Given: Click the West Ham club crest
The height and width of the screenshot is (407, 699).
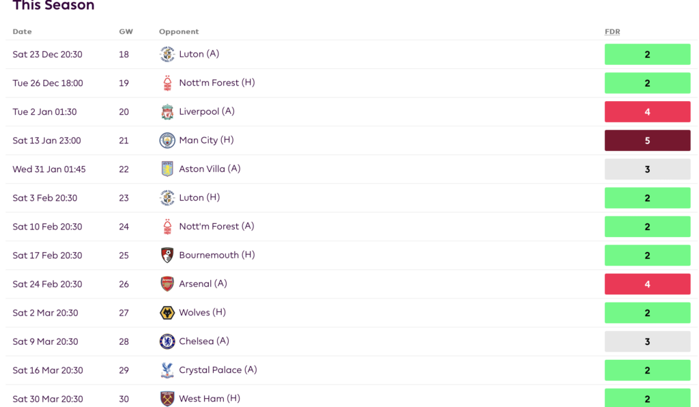Looking at the screenshot, I should tap(167, 399).
